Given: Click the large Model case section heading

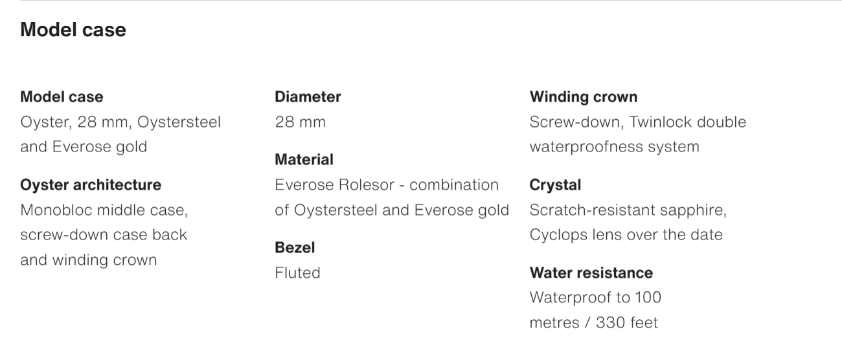Looking at the screenshot, I should tap(73, 30).
